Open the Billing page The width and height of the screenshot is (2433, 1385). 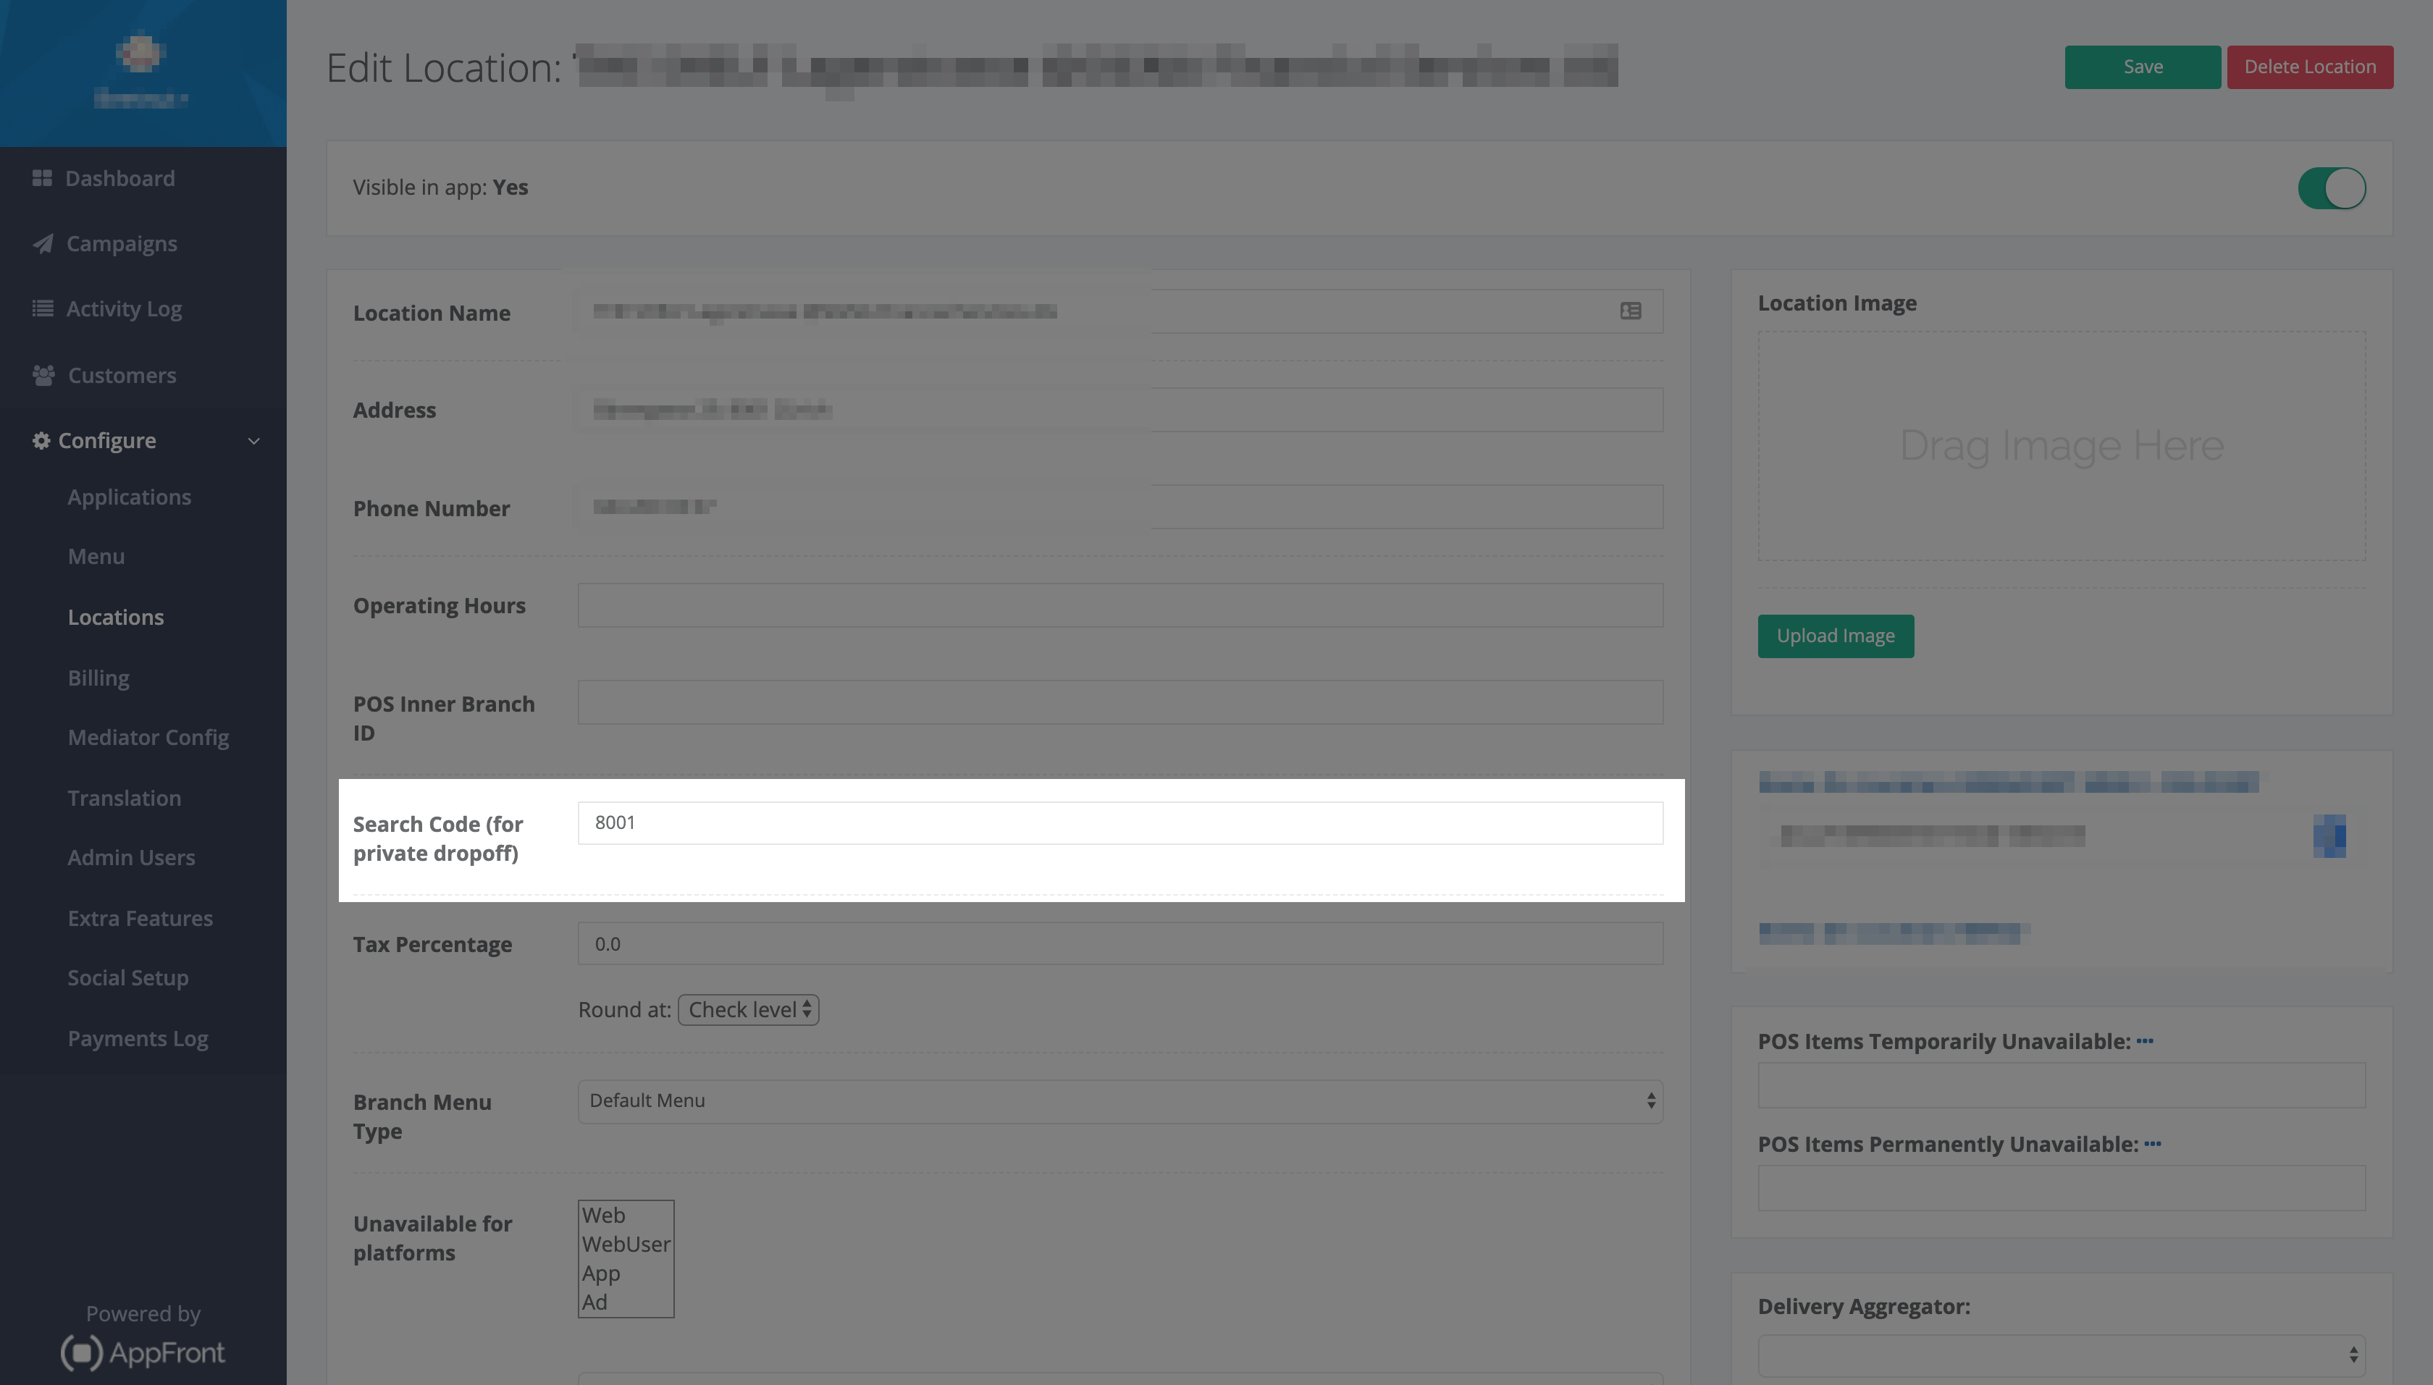click(x=99, y=677)
